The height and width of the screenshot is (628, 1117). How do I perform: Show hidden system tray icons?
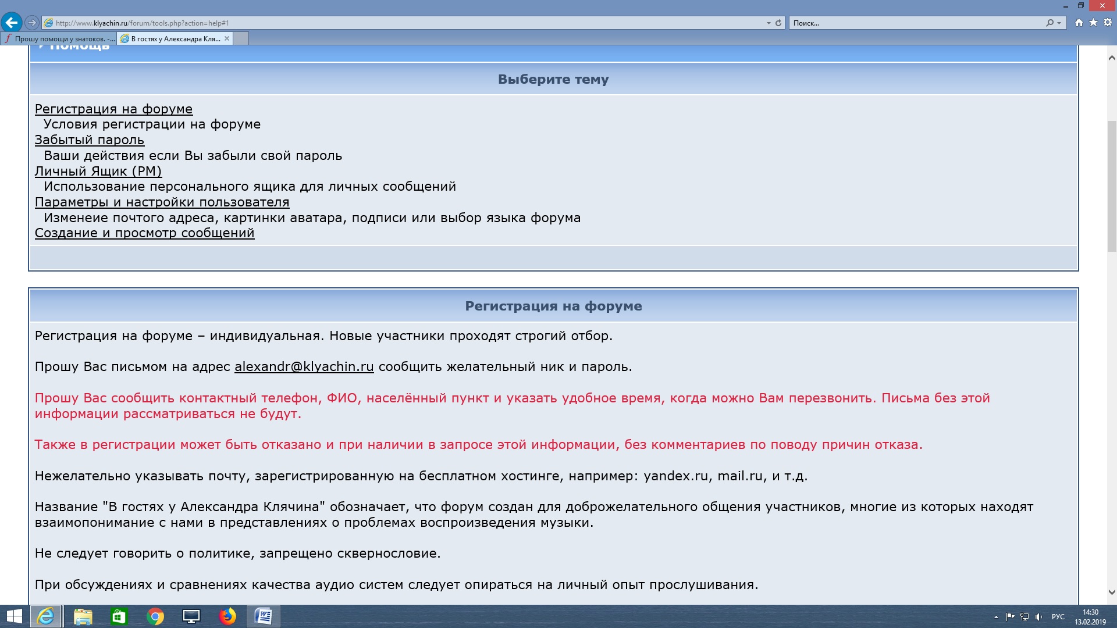[x=996, y=616]
